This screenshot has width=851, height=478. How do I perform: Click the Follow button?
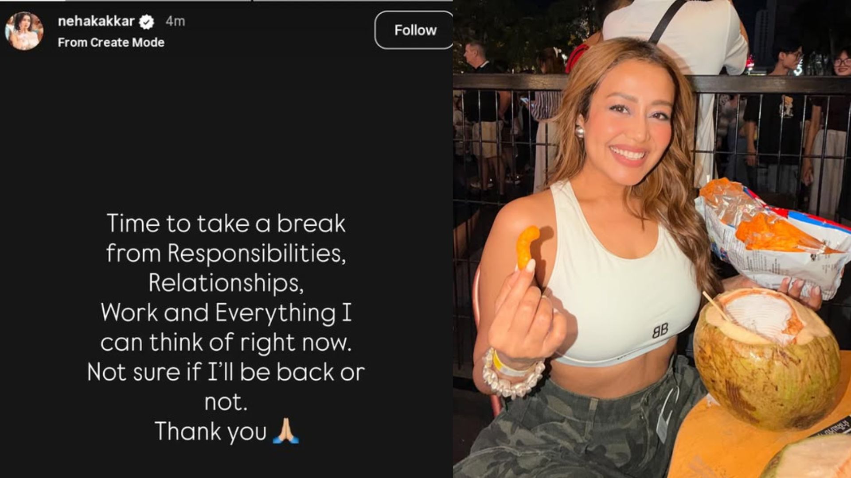(414, 30)
